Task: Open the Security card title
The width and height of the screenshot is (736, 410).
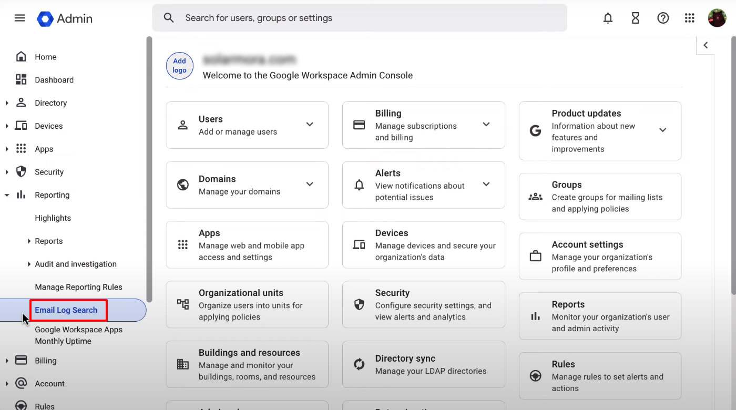Action: [392, 293]
